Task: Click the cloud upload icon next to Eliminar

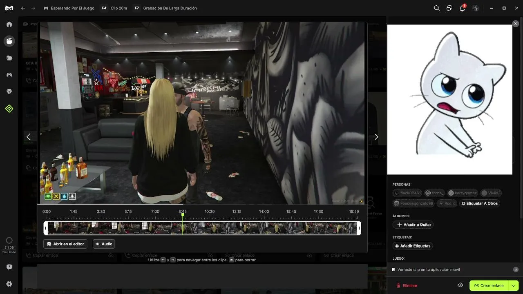Action: click(x=460, y=285)
